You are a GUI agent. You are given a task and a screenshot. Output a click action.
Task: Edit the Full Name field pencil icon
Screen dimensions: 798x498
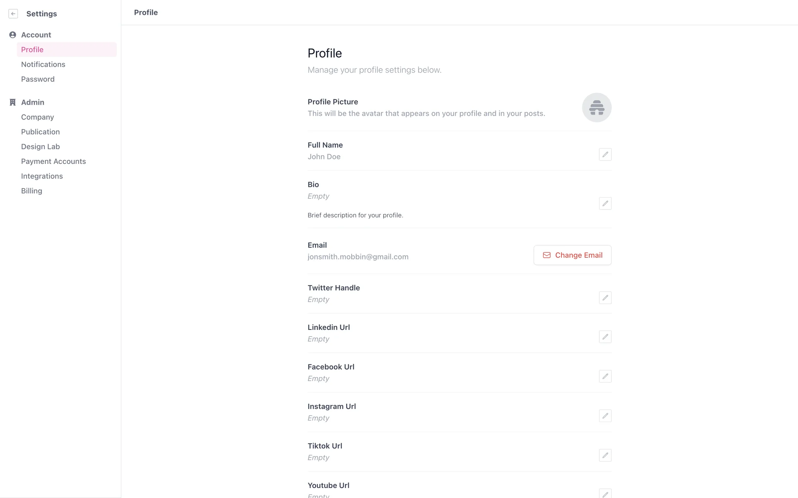coord(605,154)
